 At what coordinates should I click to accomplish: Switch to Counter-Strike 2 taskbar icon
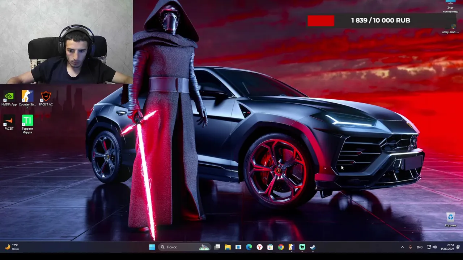pyautogui.click(x=292, y=247)
